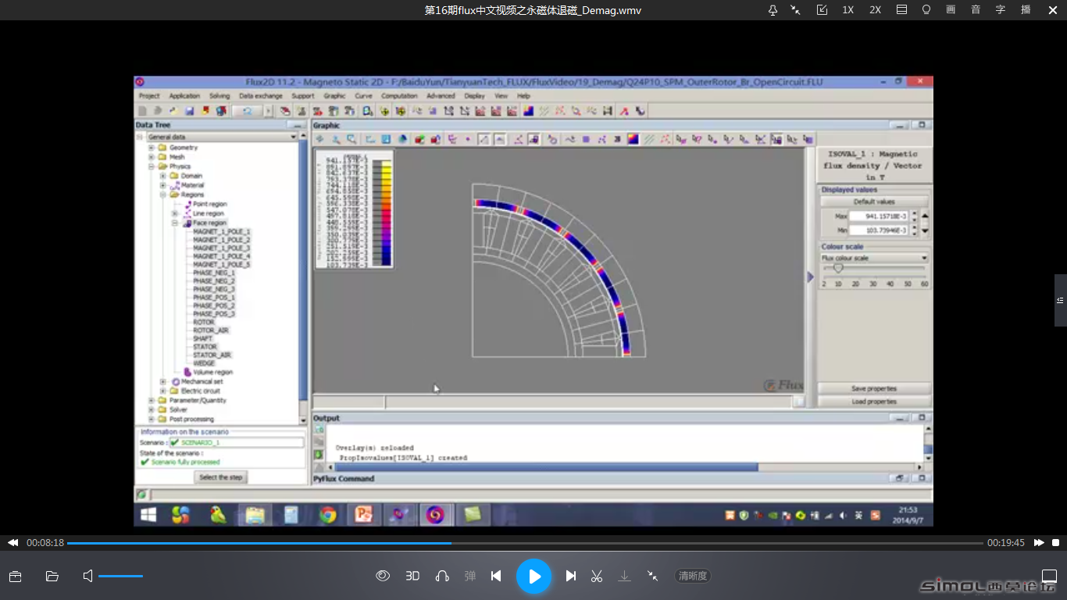The height and width of the screenshot is (600, 1067).
Task: Pin the player window on top
Action: pos(773,10)
